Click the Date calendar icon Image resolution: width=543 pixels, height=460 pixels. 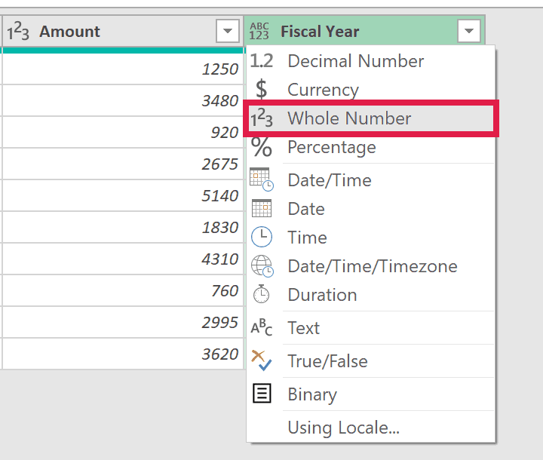pos(262,209)
